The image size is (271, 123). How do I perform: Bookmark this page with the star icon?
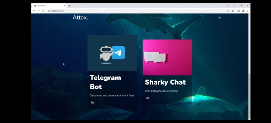pos(233,11)
